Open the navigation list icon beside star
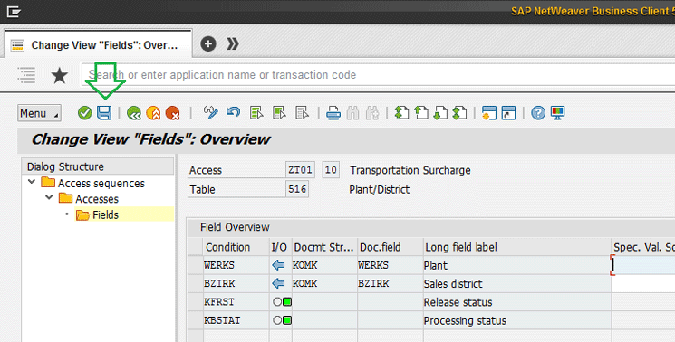The image size is (675, 342). [x=26, y=75]
